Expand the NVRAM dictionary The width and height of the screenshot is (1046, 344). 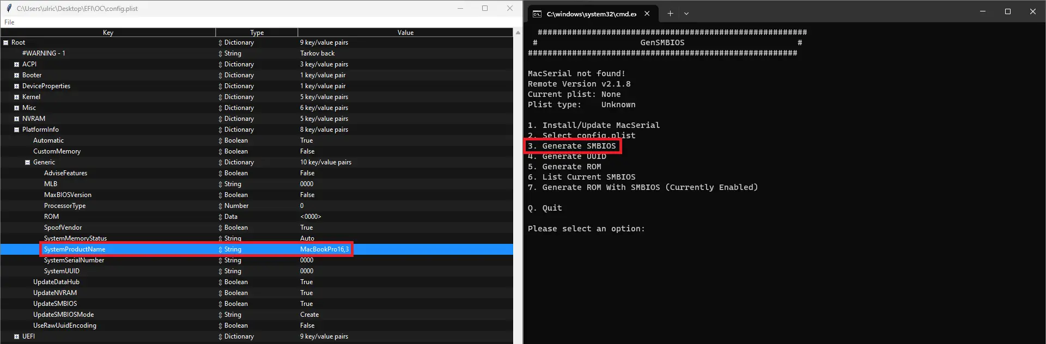[x=16, y=119]
